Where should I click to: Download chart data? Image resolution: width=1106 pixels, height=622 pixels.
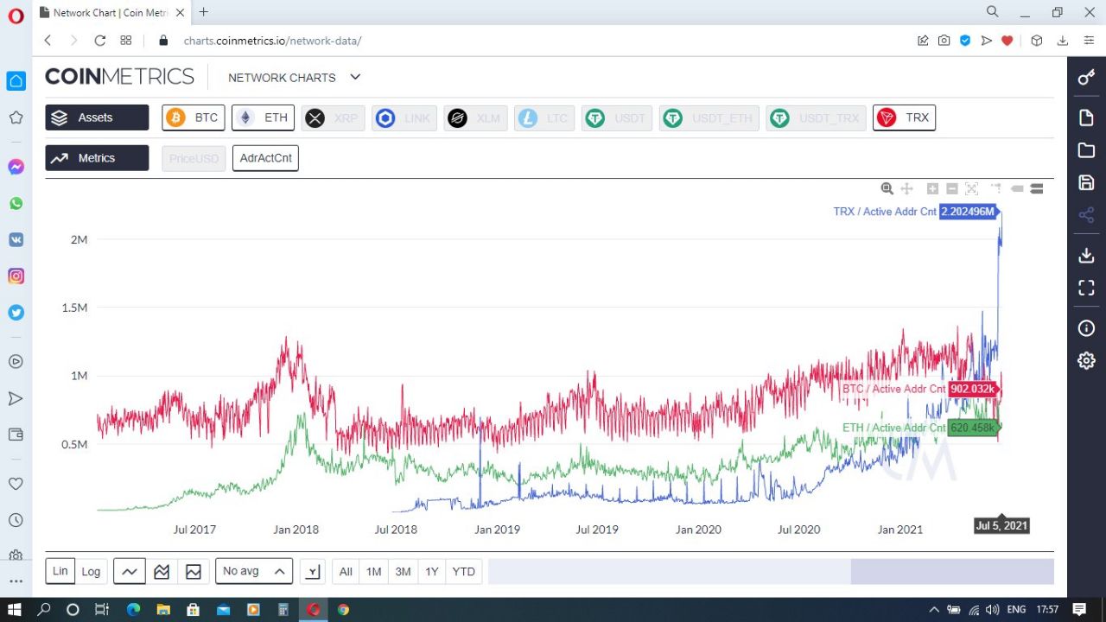[1086, 255]
